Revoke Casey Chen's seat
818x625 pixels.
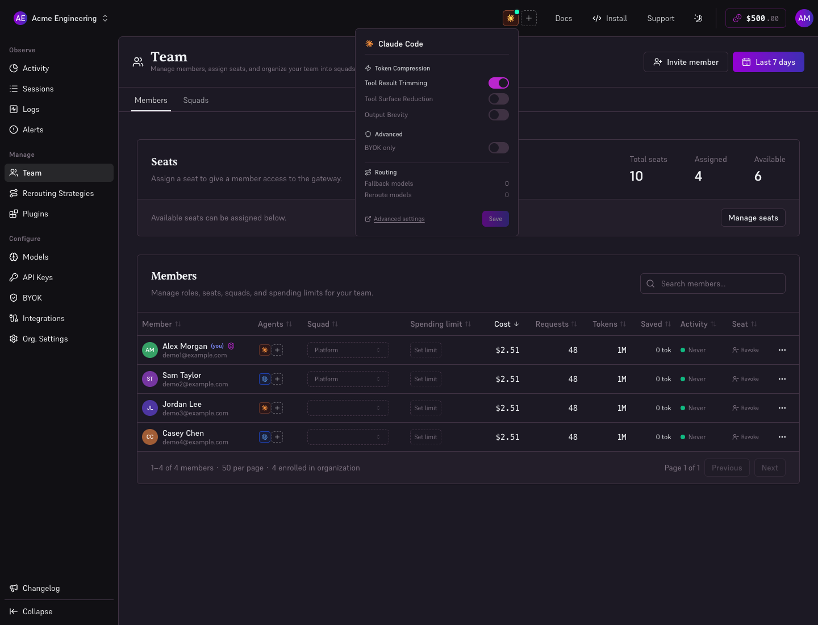[x=745, y=437]
